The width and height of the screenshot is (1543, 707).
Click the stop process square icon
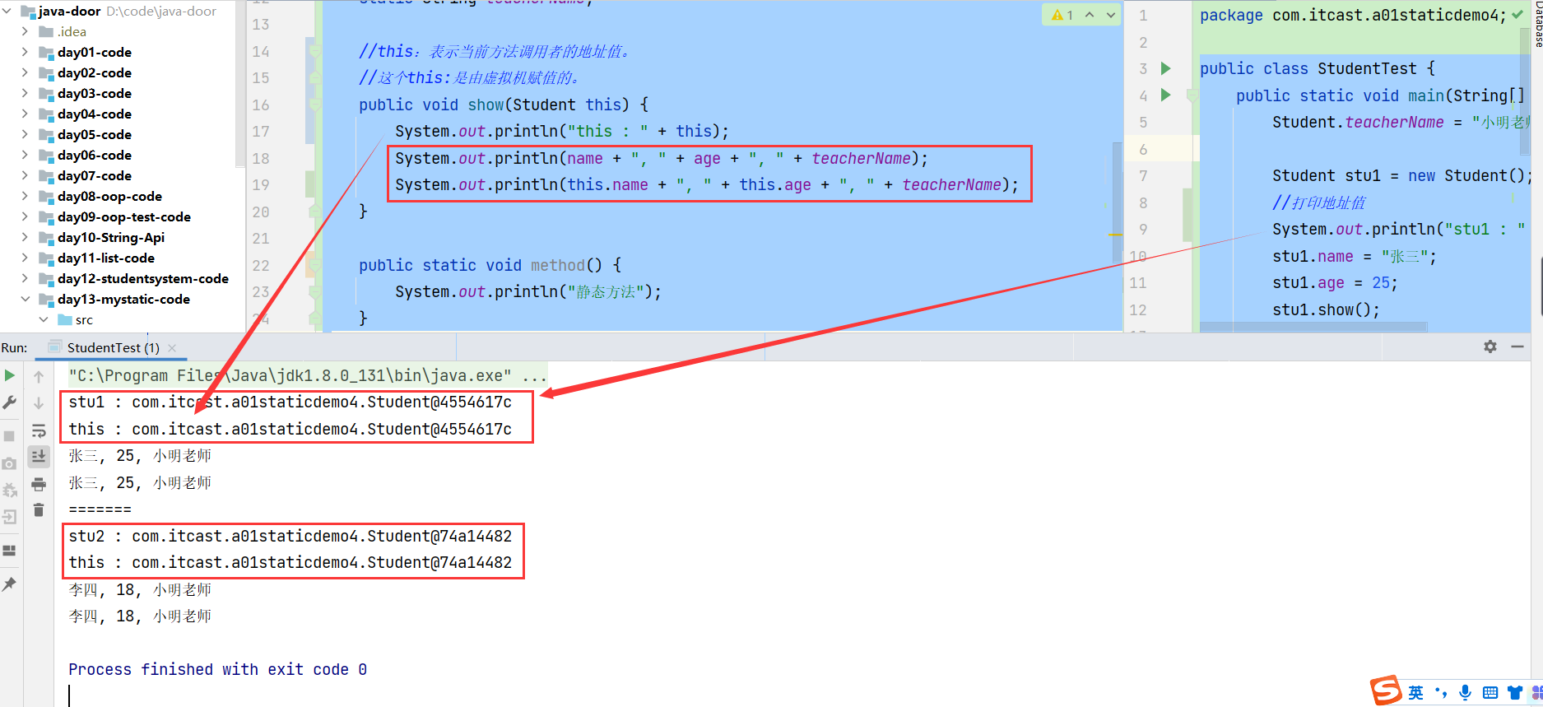tap(9, 436)
